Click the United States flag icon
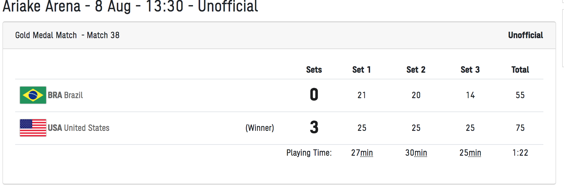Viewport: 564px width, 186px height. tap(33, 128)
